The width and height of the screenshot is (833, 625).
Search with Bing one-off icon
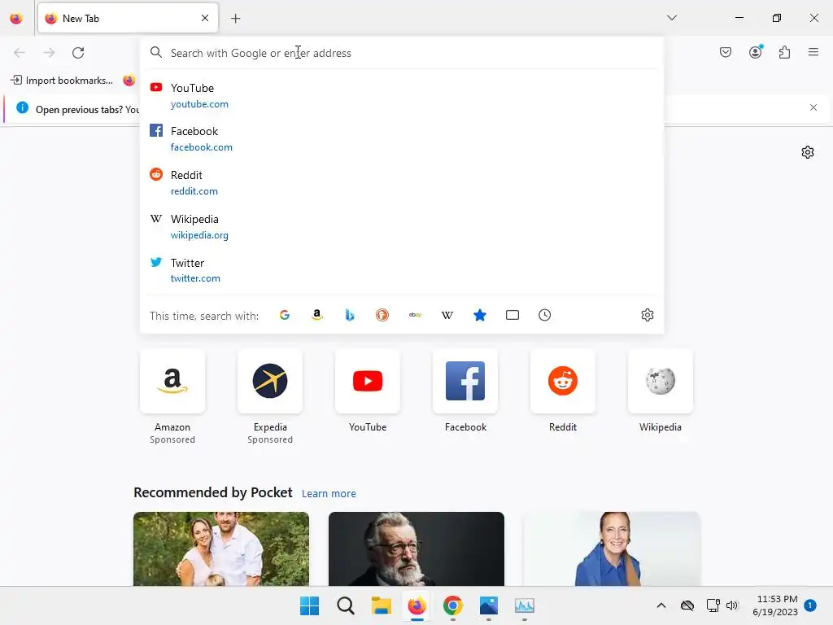click(x=350, y=315)
